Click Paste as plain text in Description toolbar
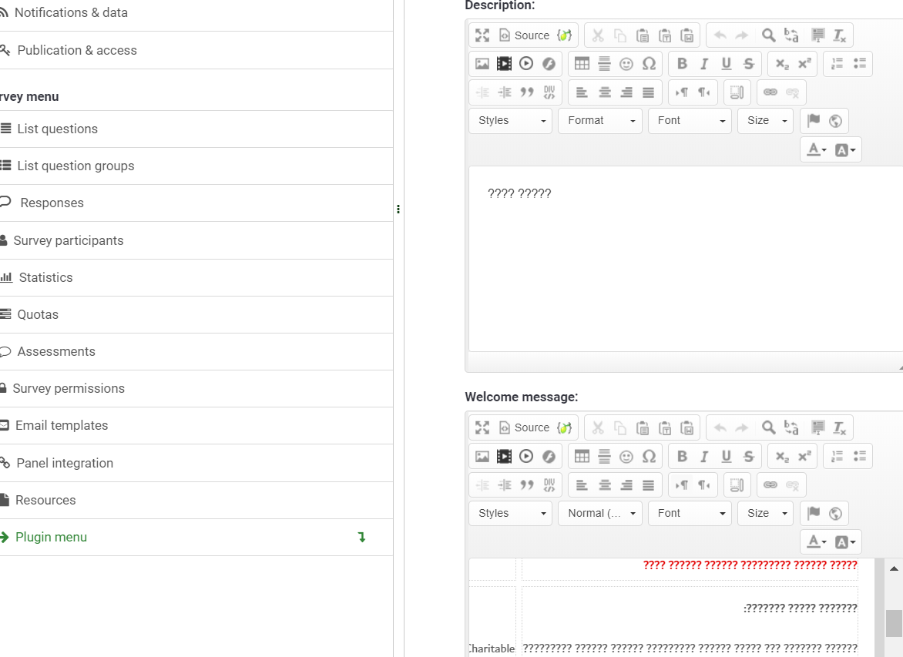Image resolution: width=903 pixels, height=657 pixels. pos(665,35)
